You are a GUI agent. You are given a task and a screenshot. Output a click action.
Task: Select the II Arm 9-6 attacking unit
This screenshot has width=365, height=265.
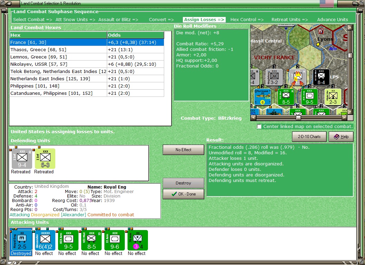coord(114,240)
